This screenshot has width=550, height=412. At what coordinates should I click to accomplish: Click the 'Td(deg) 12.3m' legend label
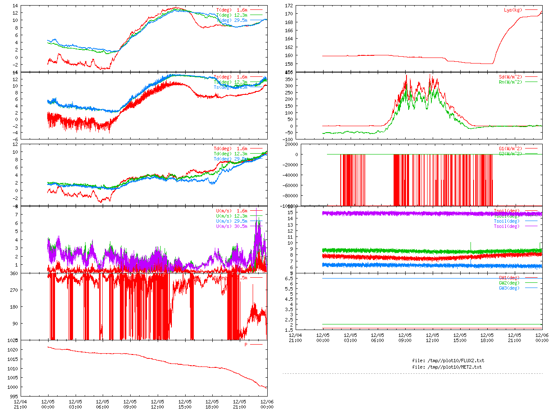[230, 154]
